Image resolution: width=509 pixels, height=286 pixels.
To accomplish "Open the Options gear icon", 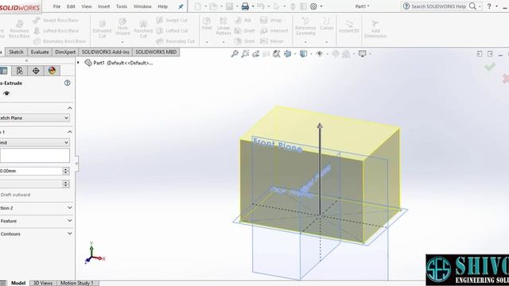I will 313,6.
